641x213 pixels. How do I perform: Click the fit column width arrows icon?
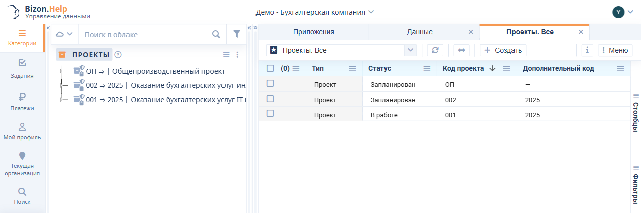coord(461,50)
